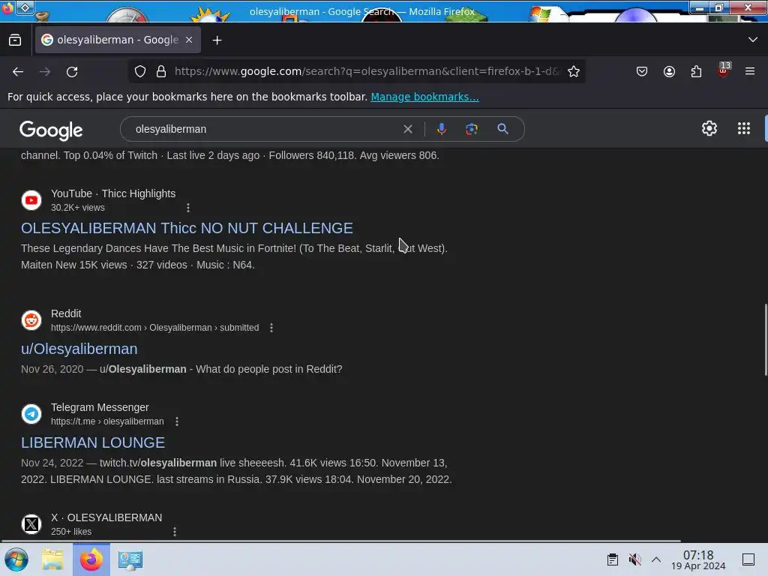Click 'X · OLESYALIBERMAN' source text
768x576 pixels.
106,517
